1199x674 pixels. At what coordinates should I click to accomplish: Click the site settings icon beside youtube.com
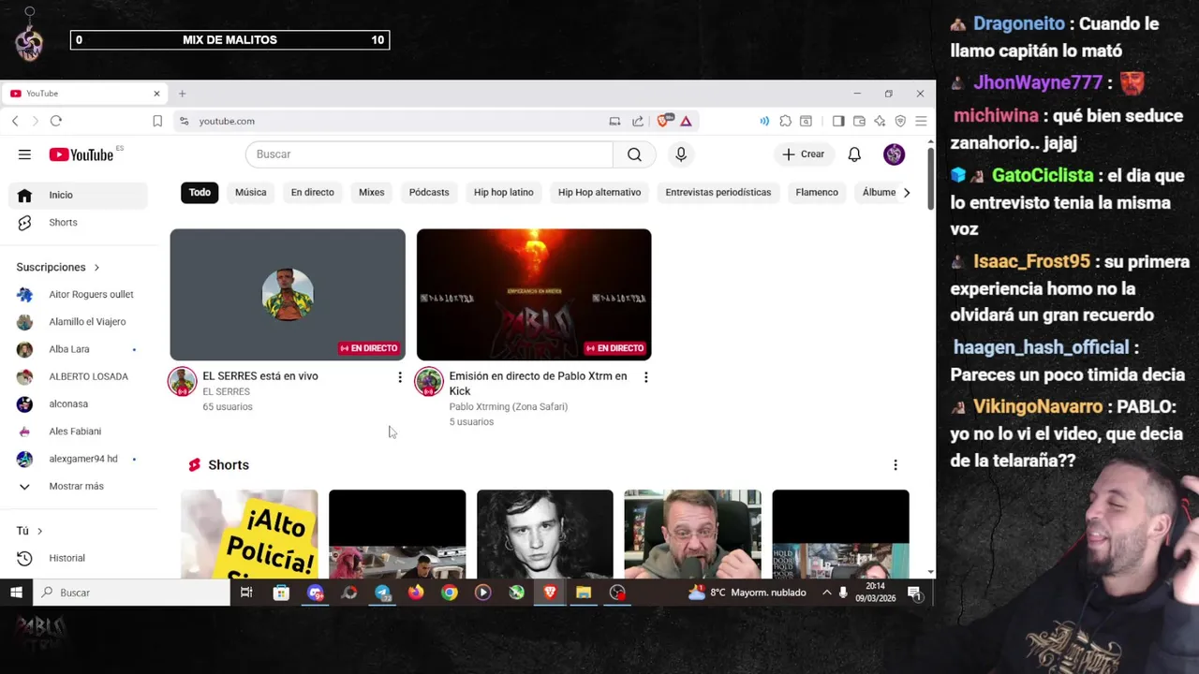(184, 121)
